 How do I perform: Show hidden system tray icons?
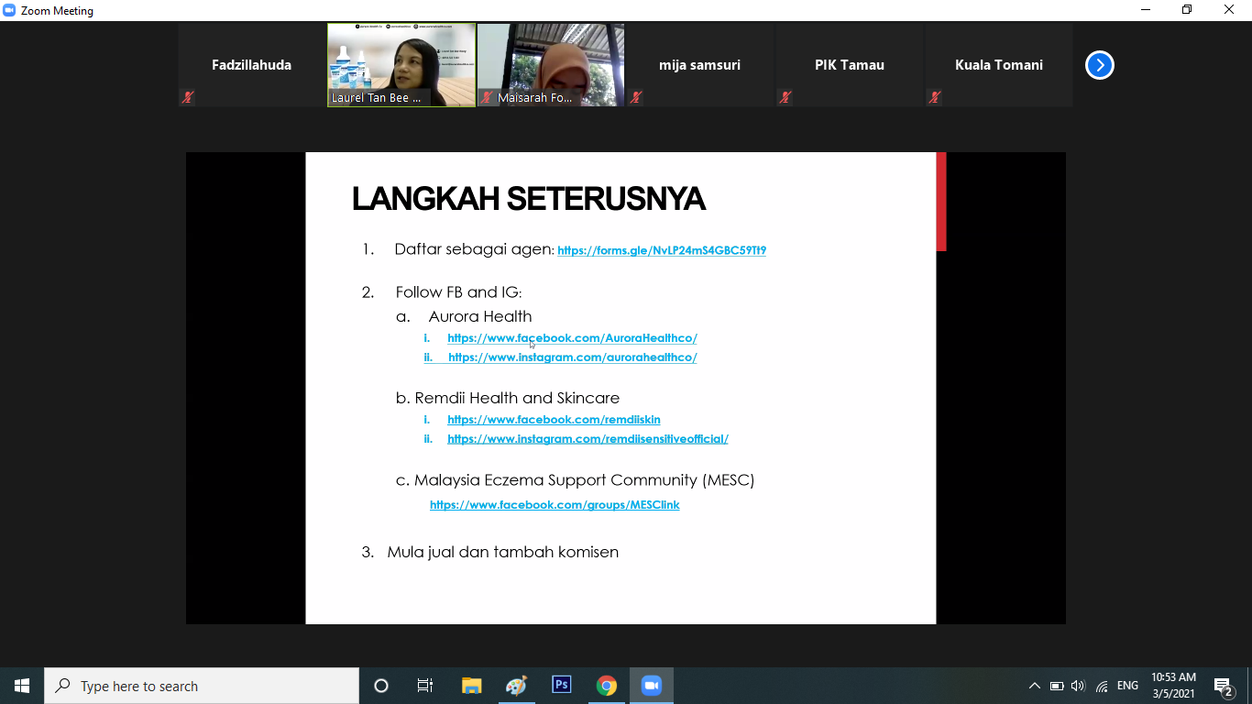tap(1034, 686)
